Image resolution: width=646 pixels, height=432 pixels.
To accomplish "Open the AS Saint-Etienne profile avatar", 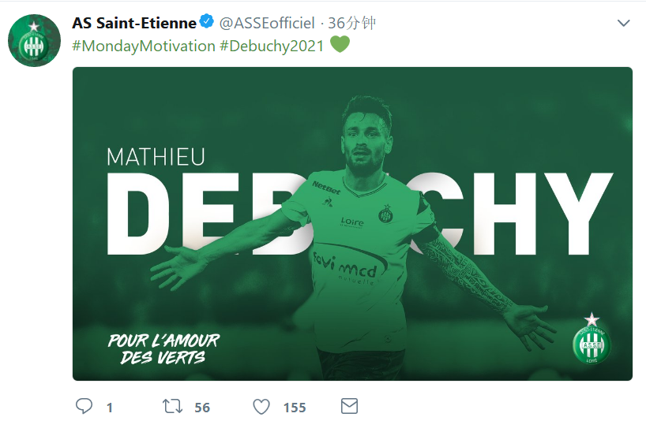I will tap(34, 40).
